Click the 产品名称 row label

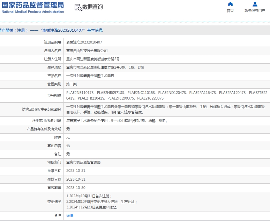(x=54, y=76)
